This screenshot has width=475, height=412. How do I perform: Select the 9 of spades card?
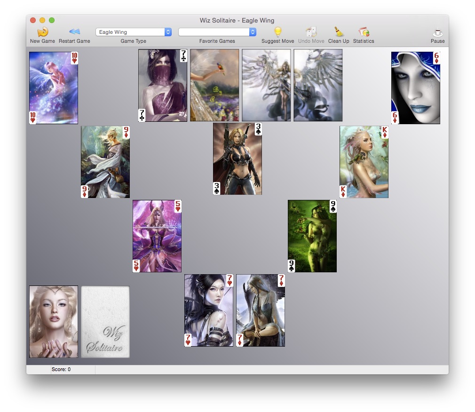pos(312,236)
